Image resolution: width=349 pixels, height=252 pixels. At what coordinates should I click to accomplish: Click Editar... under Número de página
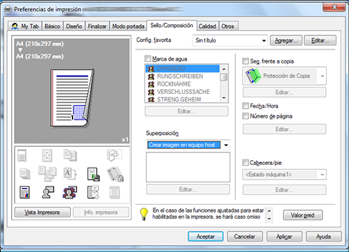(284, 129)
